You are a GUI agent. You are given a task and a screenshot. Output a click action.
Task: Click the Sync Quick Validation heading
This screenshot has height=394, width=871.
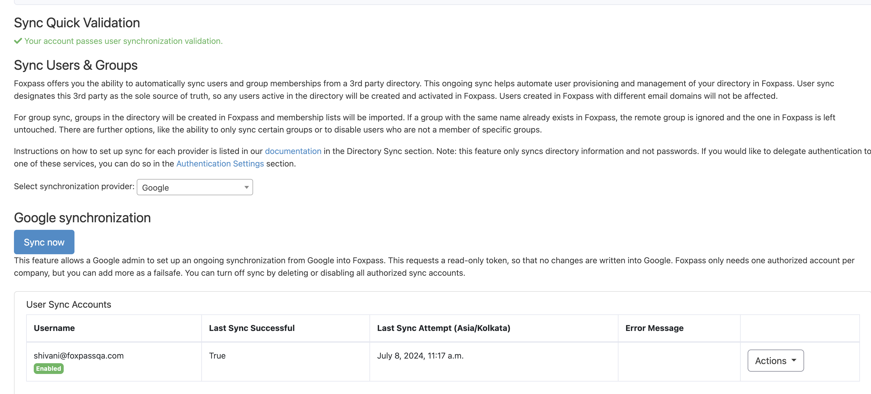pos(77,23)
